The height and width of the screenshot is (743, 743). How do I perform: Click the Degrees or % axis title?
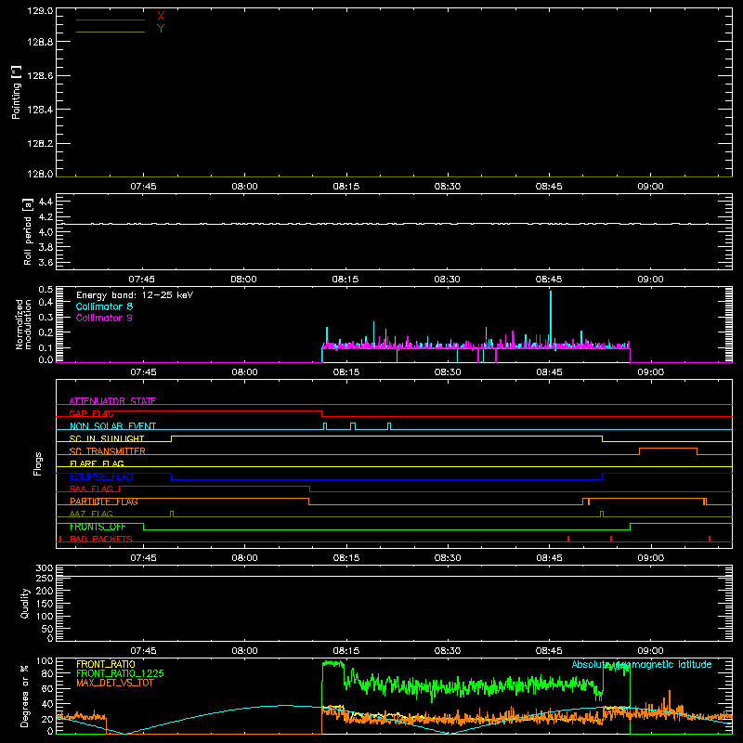tap(25, 696)
